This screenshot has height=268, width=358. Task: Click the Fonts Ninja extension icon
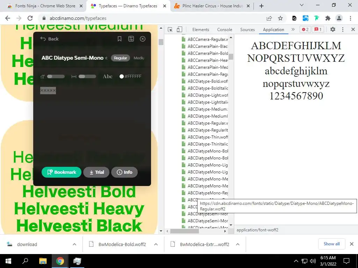pyautogui.click(x=316, y=18)
